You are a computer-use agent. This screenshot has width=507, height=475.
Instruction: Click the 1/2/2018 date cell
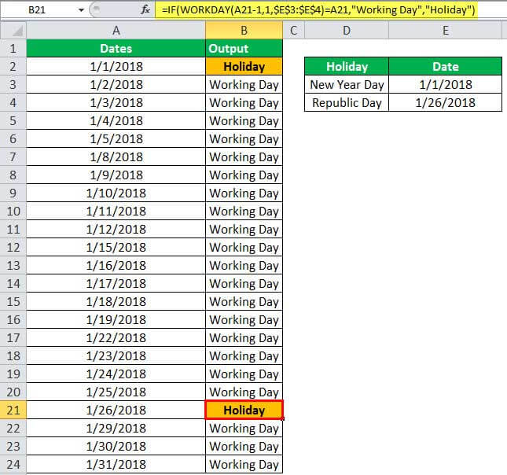click(116, 85)
